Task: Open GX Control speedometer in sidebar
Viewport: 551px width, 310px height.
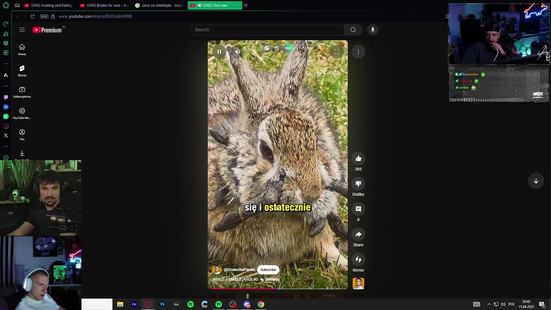Action: tap(6, 24)
